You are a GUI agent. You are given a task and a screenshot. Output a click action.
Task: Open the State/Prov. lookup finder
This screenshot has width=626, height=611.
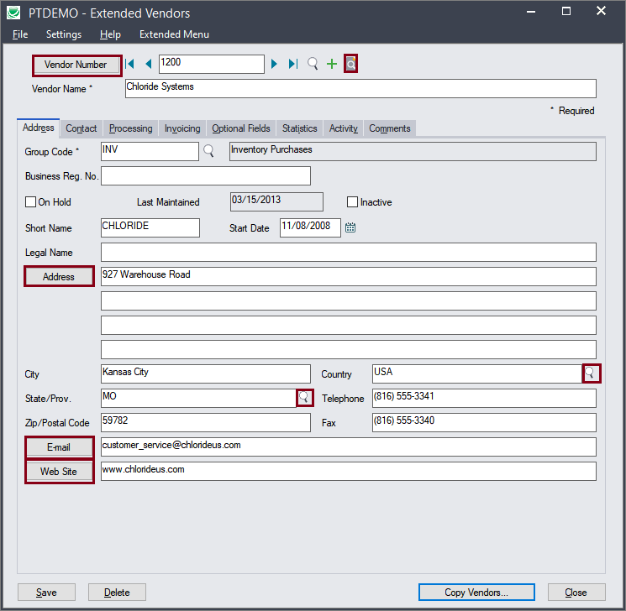click(304, 397)
